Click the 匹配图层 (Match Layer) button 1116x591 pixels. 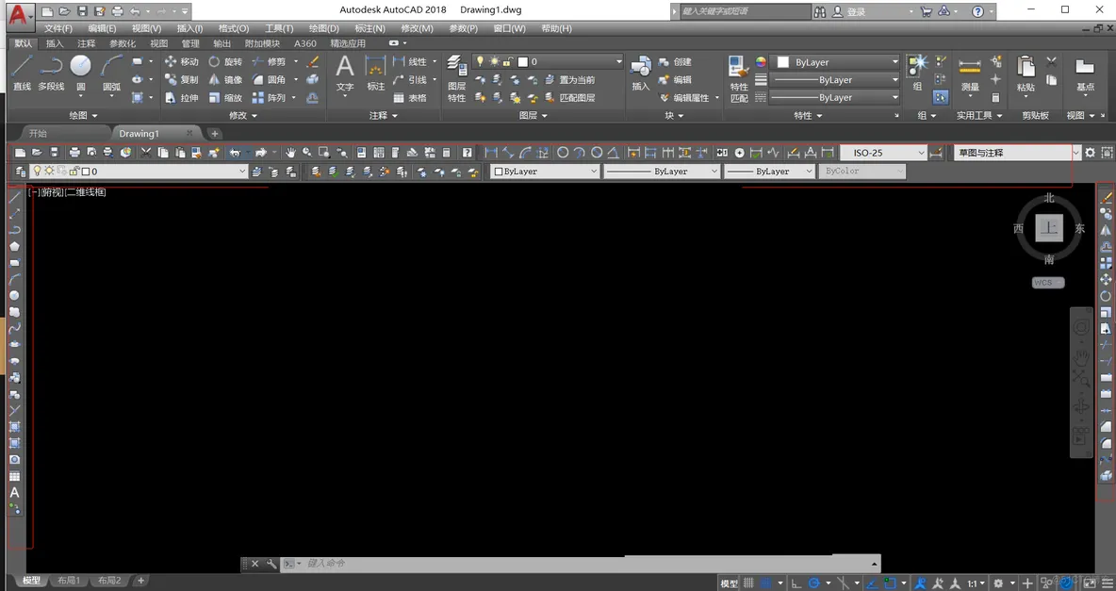tap(570, 97)
